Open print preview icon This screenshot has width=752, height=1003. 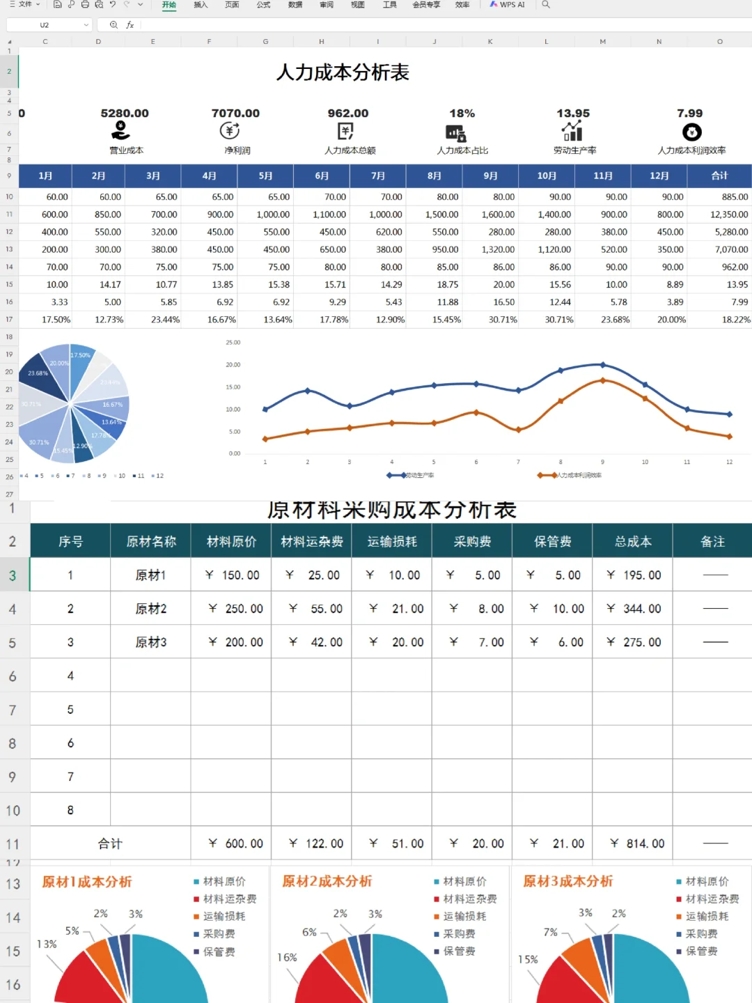pos(99,5)
